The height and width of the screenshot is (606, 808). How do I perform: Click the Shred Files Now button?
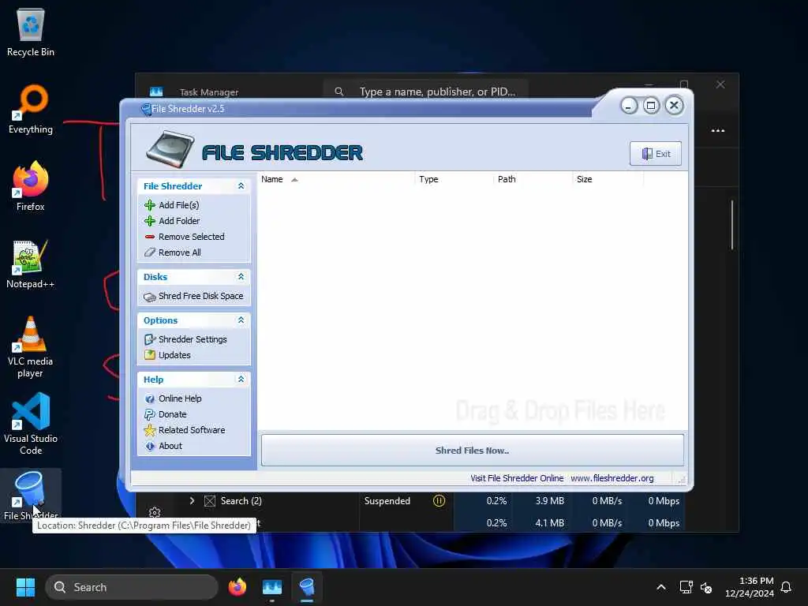pyautogui.click(x=473, y=451)
